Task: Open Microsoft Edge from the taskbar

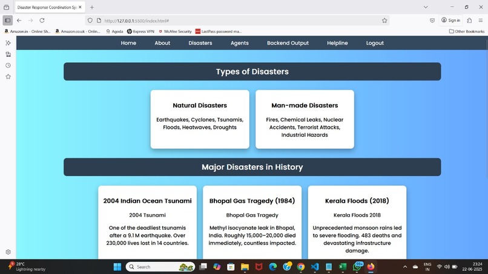Action: click(273, 267)
